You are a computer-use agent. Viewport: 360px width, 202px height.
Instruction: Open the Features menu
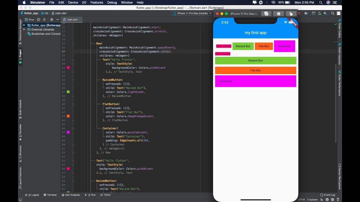(x=97, y=3)
